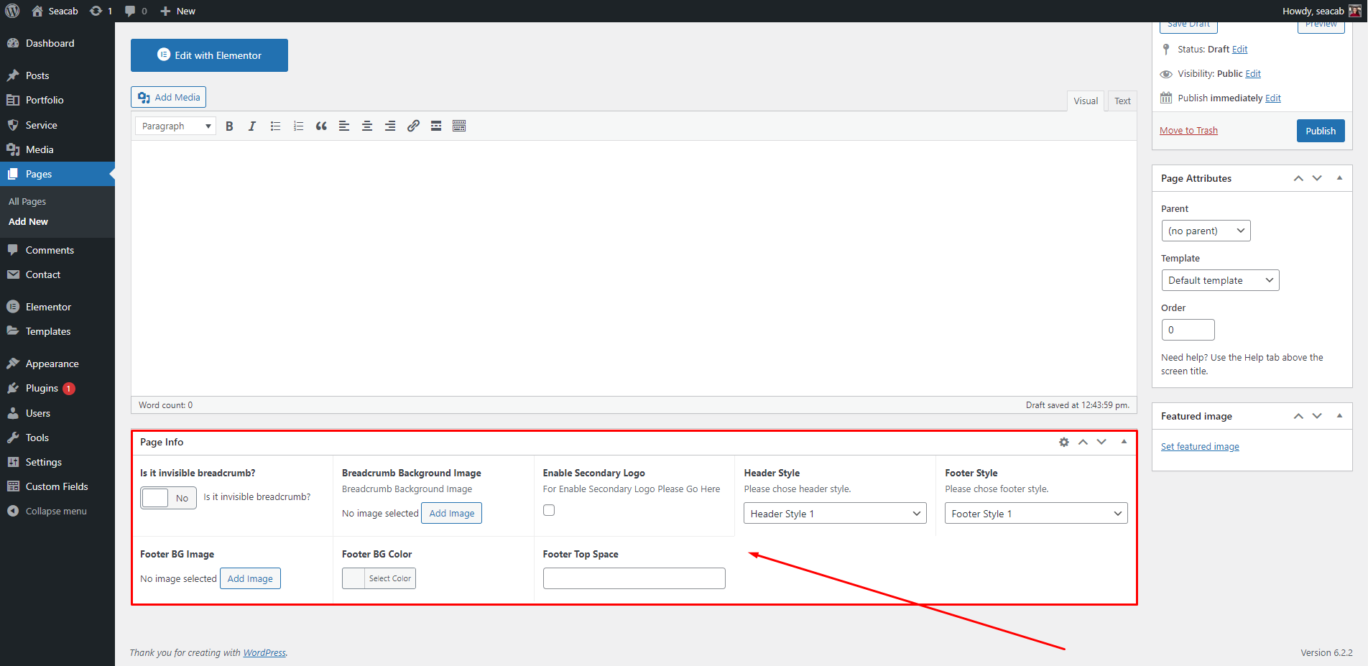
Task: Open the Header Style dropdown
Action: click(834, 514)
